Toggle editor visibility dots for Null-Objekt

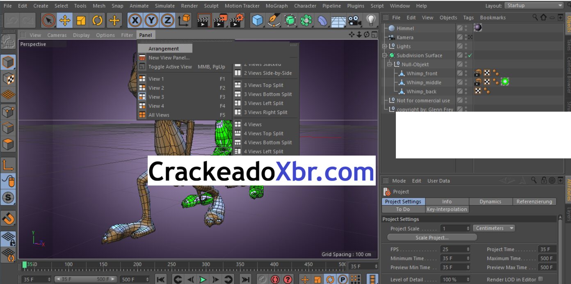(465, 64)
